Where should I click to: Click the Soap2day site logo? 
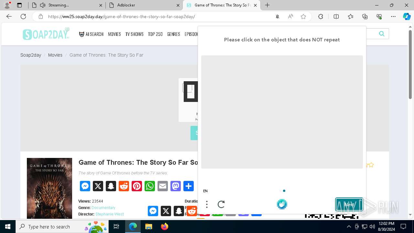(46, 34)
